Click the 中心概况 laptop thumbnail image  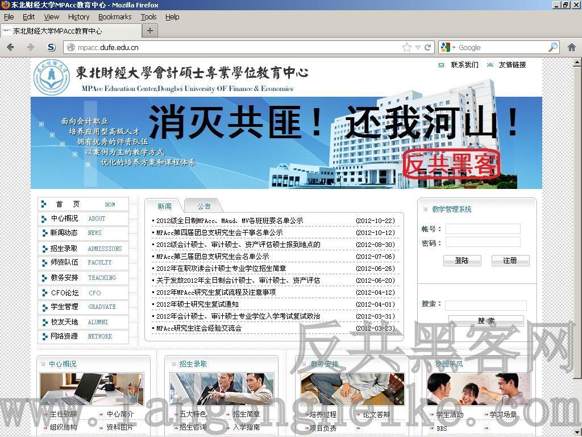pyautogui.click(x=92, y=389)
